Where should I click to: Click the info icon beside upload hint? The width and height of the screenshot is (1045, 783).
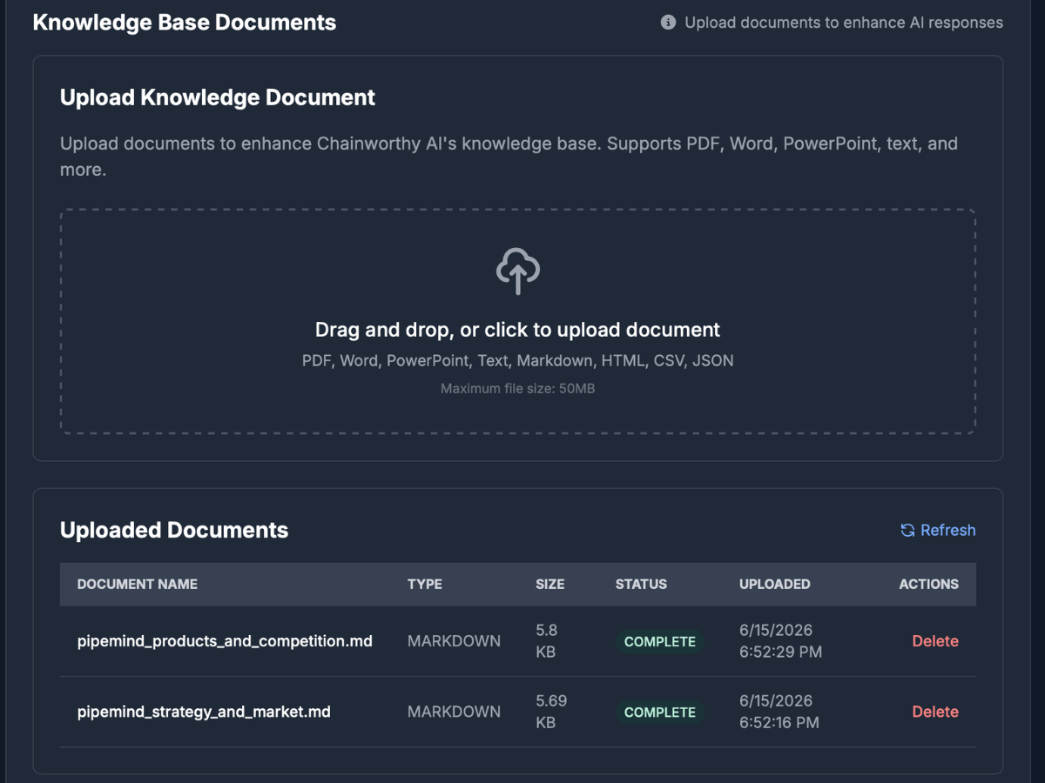point(668,23)
